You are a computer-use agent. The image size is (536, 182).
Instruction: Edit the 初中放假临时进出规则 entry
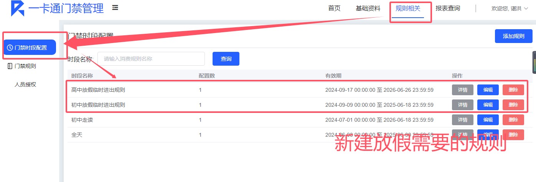click(x=488, y=105)
